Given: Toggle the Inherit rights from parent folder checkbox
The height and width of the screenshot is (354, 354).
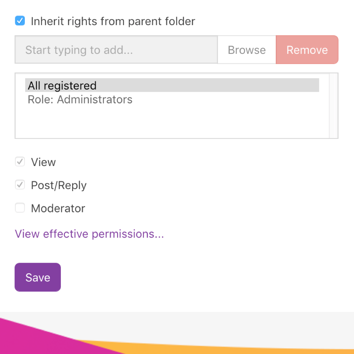Looking at the screenshot, I should coord(20,21).
